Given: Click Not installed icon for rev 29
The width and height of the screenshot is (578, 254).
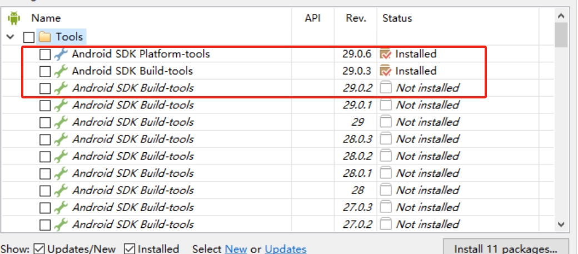Looking at the screenshot, I should (386, 122).
